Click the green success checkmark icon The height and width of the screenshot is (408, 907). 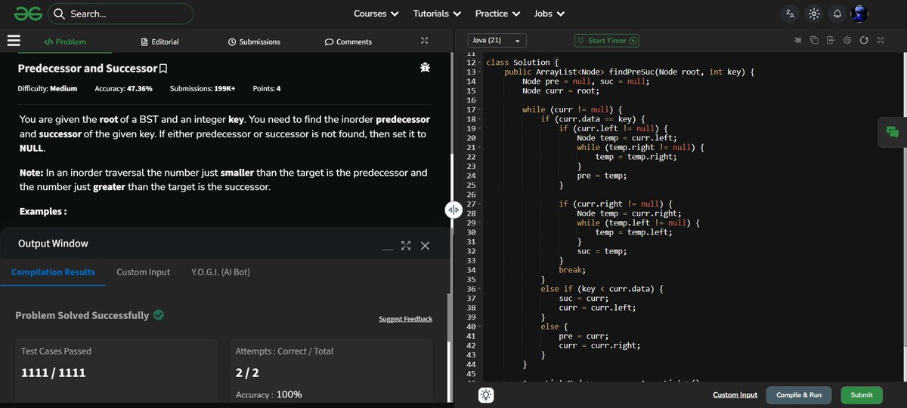159,315
